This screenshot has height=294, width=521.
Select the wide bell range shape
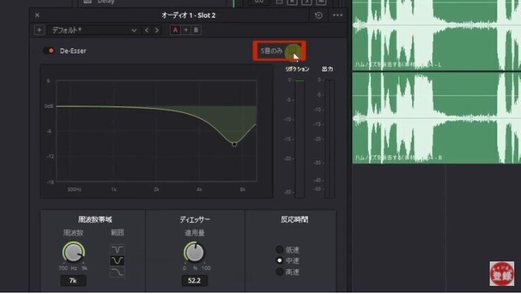pos(117,261)
